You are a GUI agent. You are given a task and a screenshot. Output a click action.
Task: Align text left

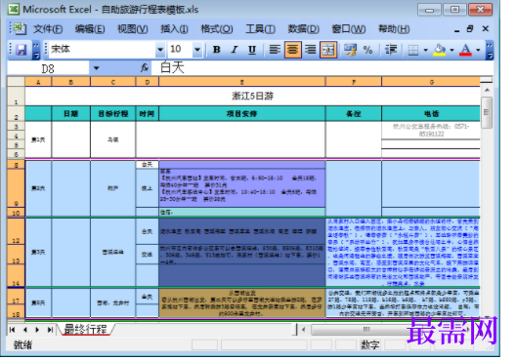(275, 50)
